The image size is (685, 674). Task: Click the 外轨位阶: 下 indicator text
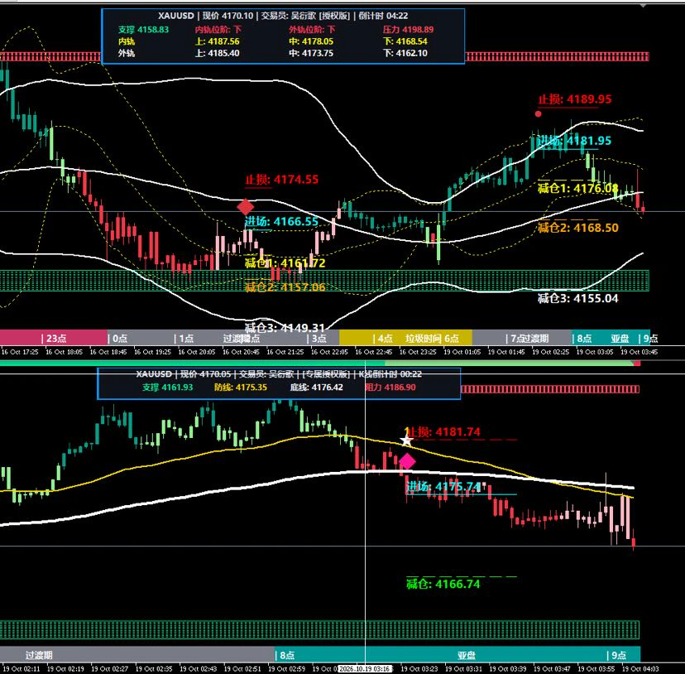(x=312, y=29)
